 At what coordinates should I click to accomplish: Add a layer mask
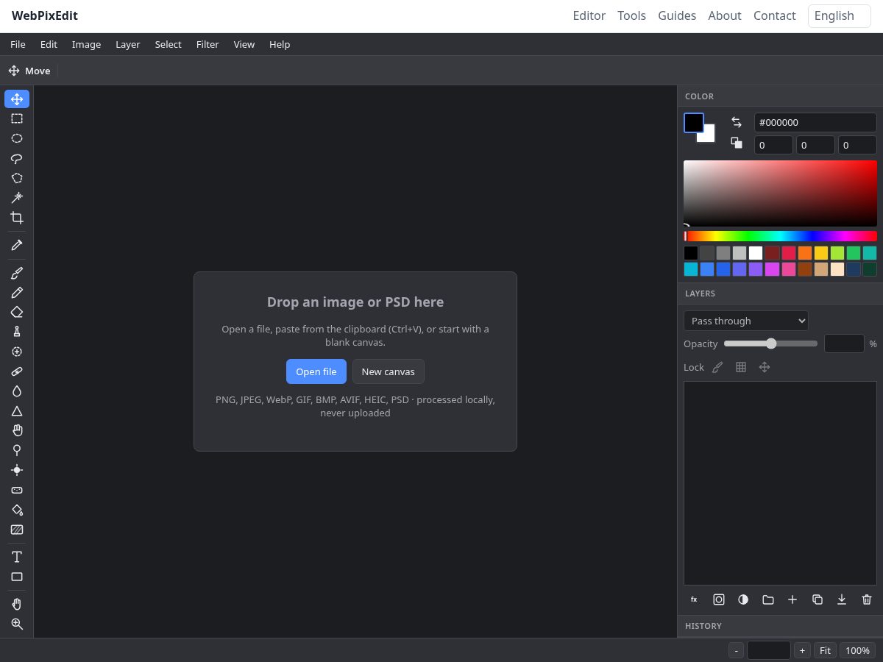[719, 599]
